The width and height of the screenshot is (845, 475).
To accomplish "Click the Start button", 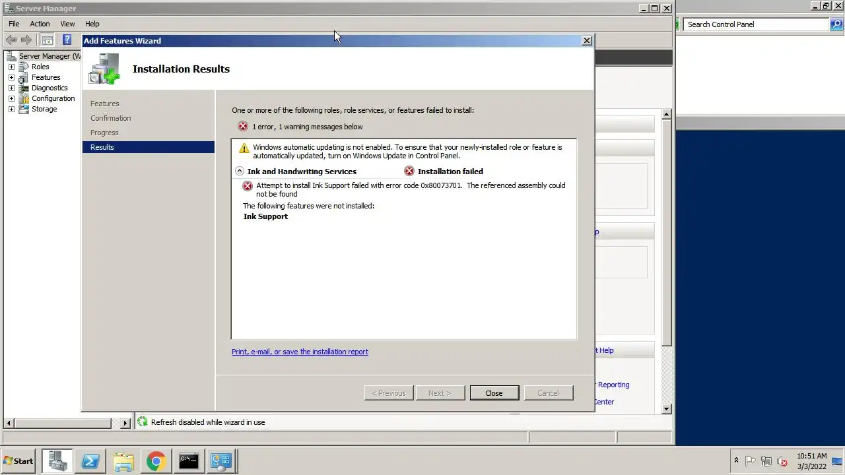I will (x=18, y=461).
